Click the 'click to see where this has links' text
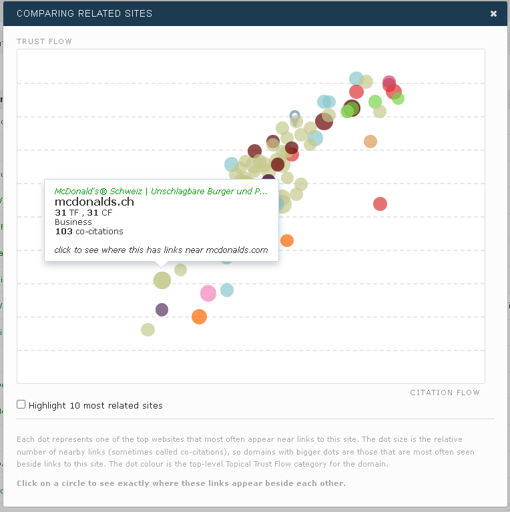The height and width of the screenshot is (512, 510). coord(160,250)
